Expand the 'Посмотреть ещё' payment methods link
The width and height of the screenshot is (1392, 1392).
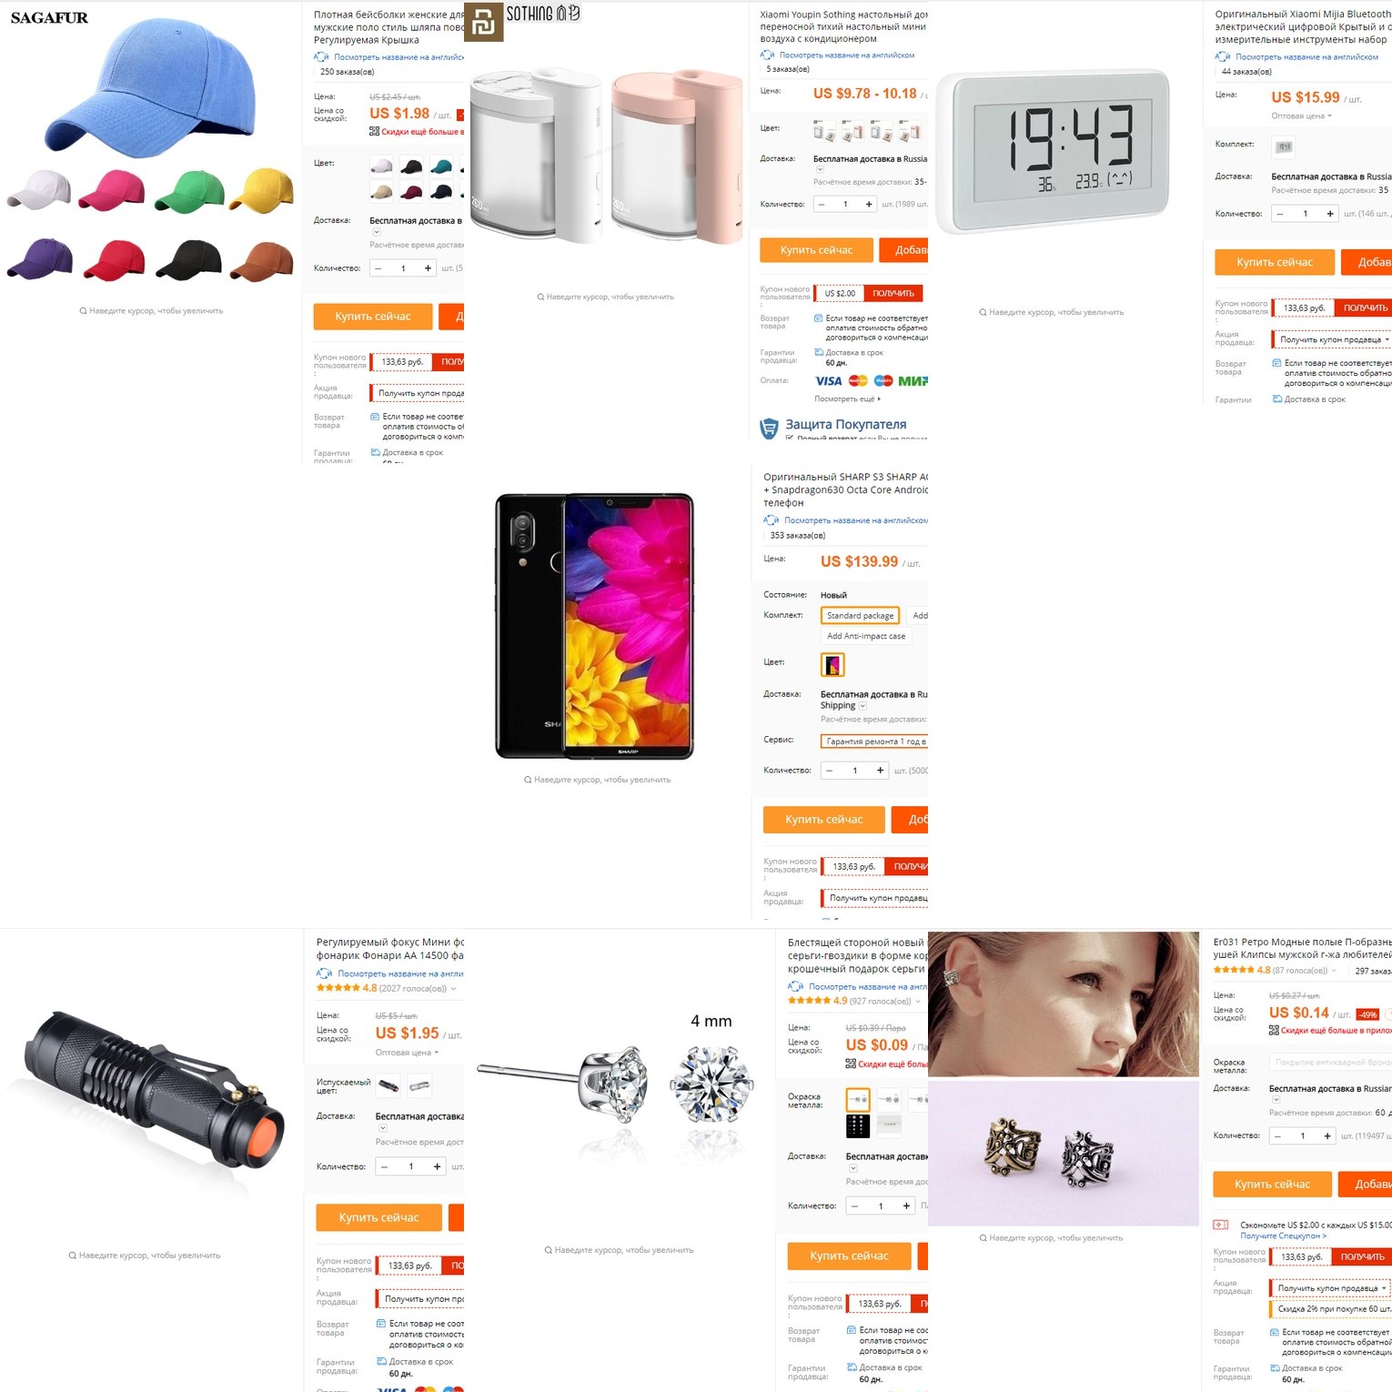click(x=848, y=399)
